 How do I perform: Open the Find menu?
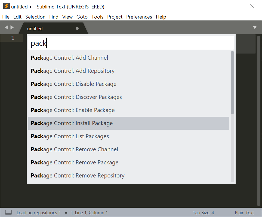pyautogui.click(x=54, y=17)
